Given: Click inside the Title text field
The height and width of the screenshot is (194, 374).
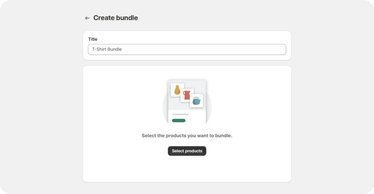Looking at the screenshot, I should tap(187, 49).
